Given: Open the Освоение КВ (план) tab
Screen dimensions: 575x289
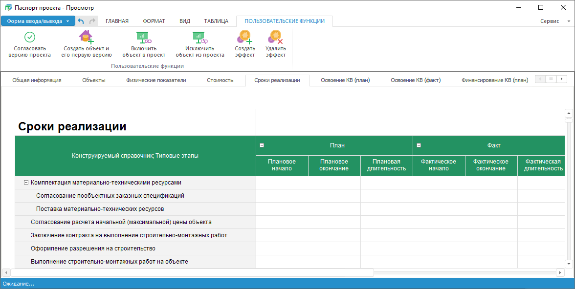Looking at the screenshot, I should click(346, 80).
